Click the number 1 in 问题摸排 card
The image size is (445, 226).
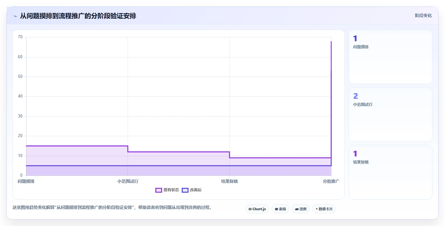coord(355,39)
